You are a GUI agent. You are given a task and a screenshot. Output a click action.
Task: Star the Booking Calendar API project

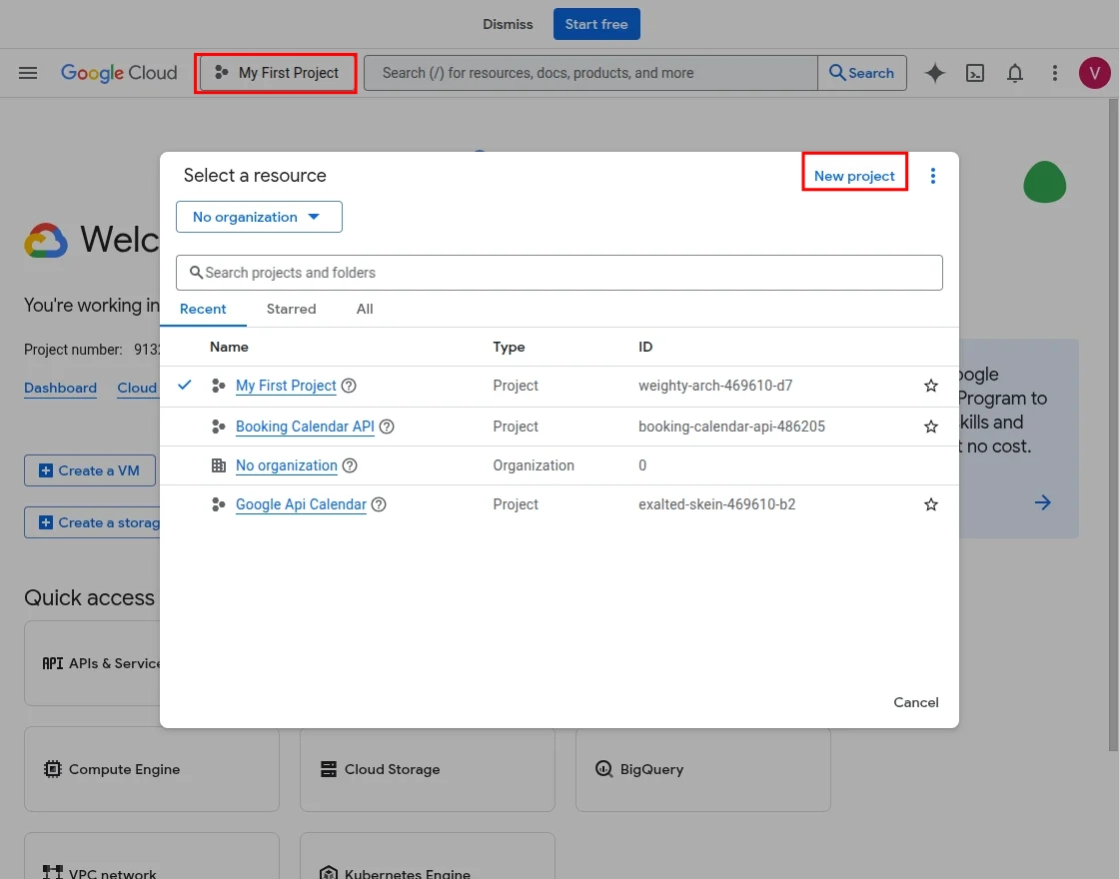click(x=931, y=427)
